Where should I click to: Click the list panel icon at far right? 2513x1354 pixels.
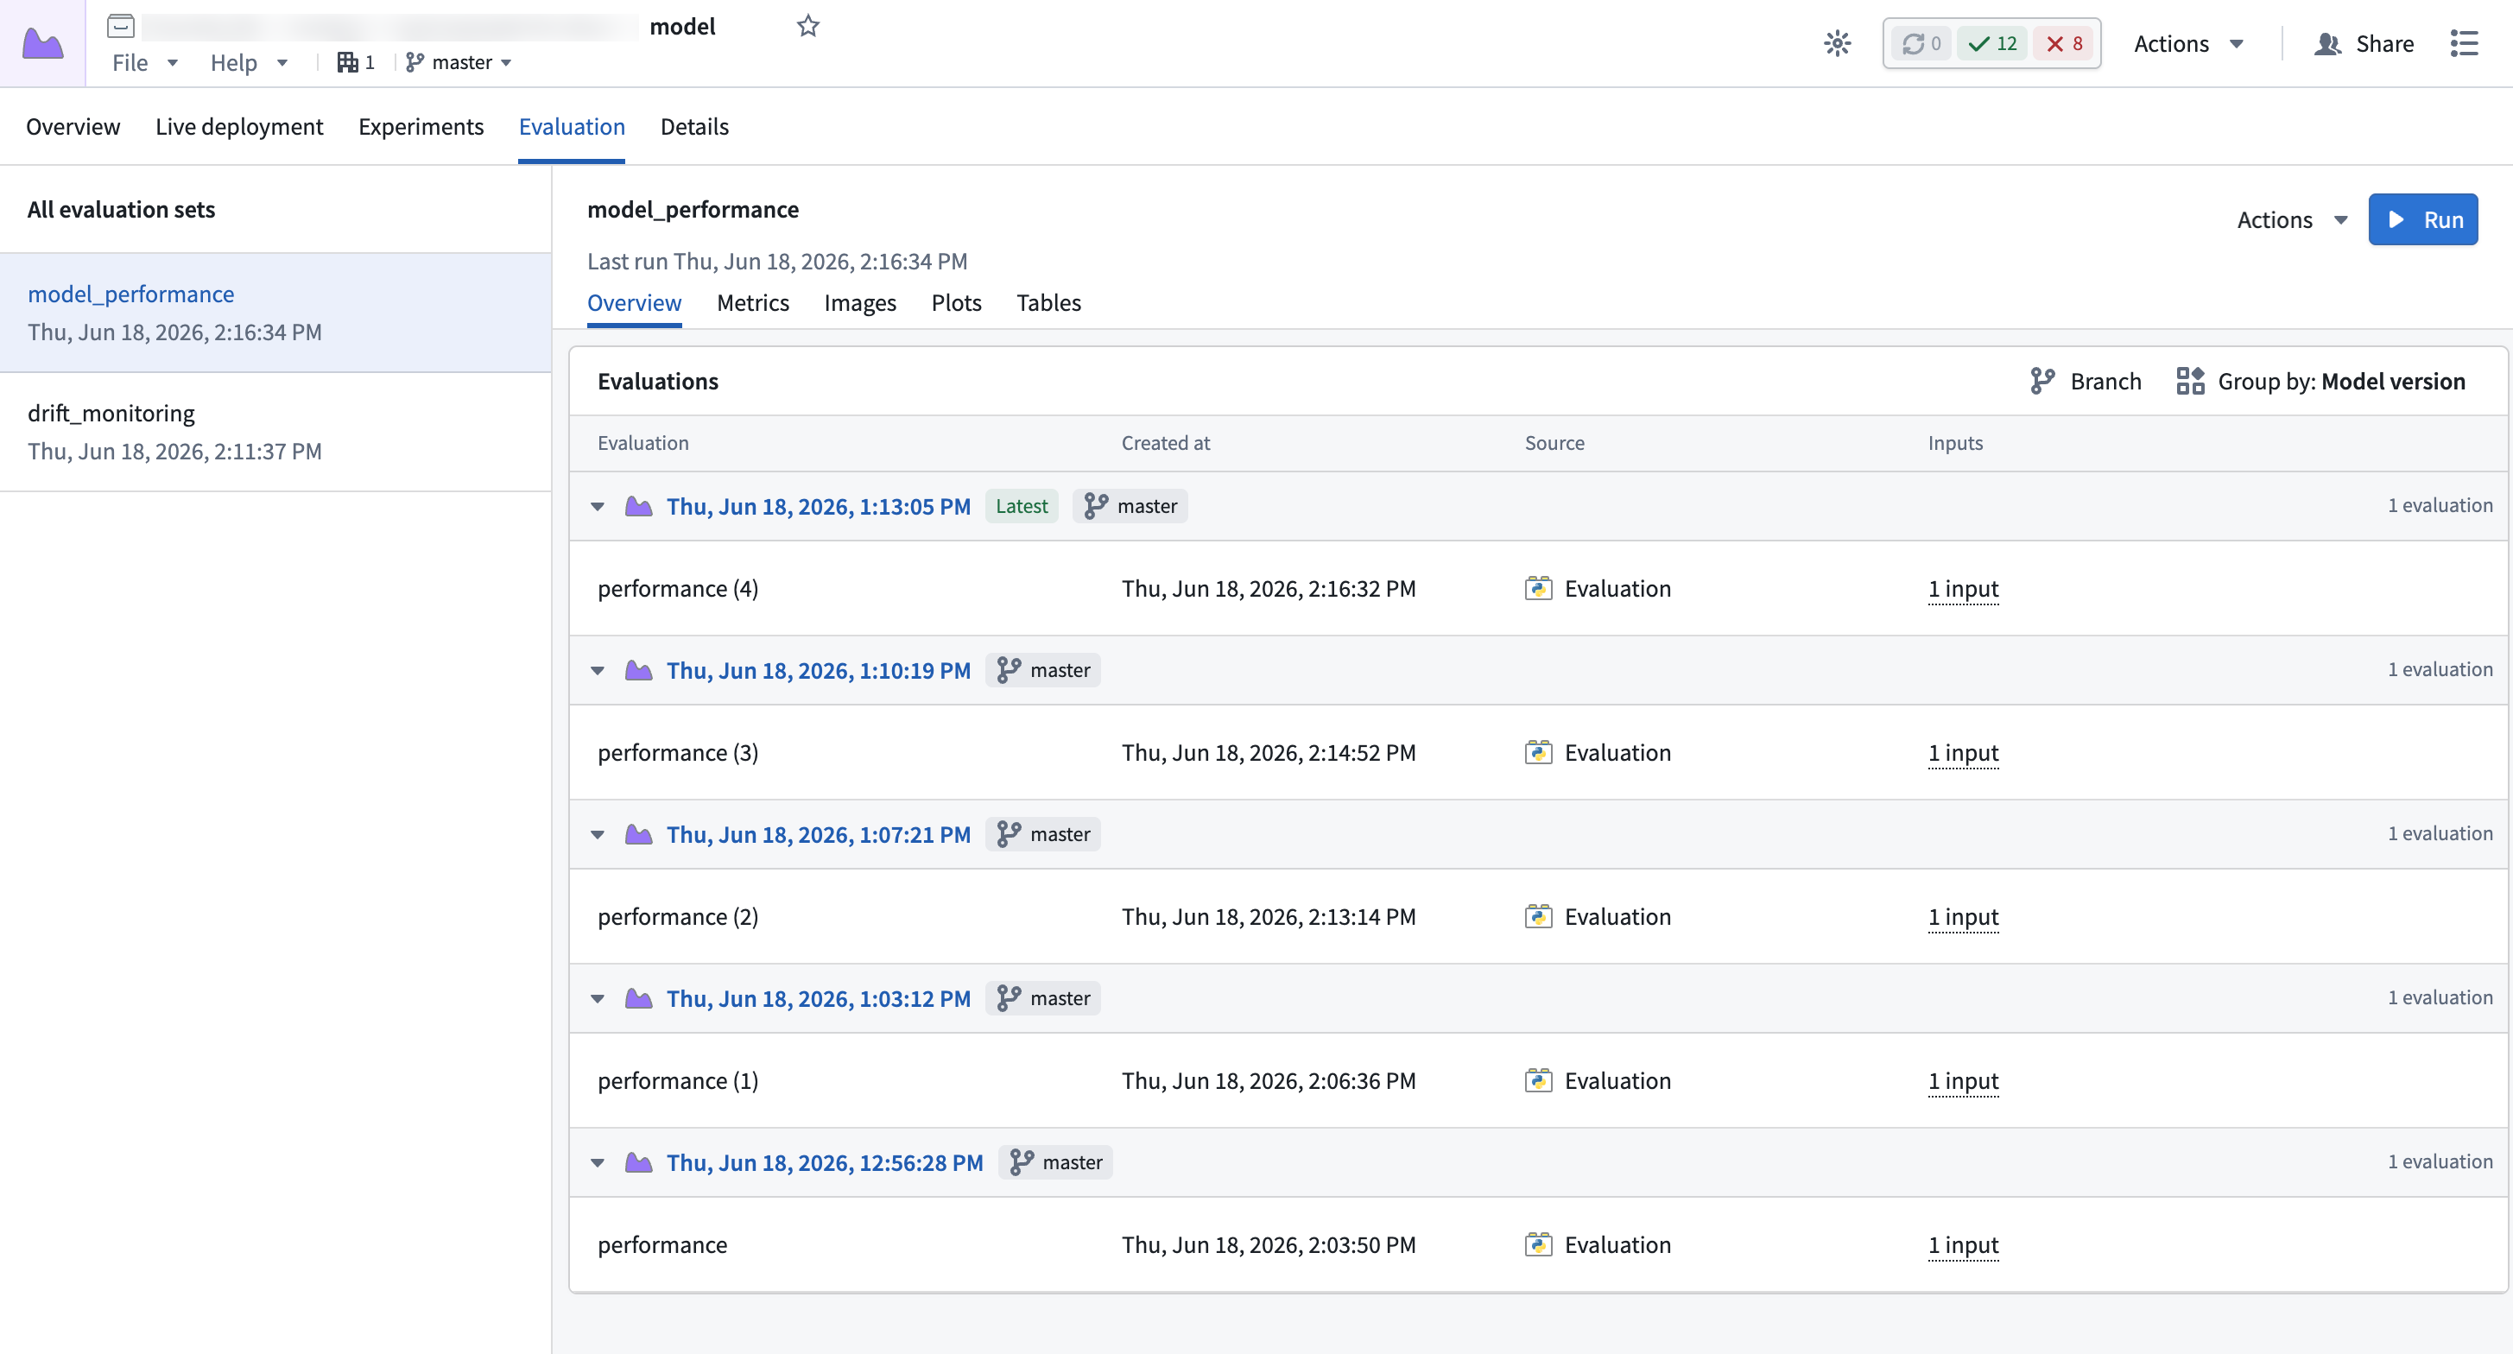click(2465, 43)
